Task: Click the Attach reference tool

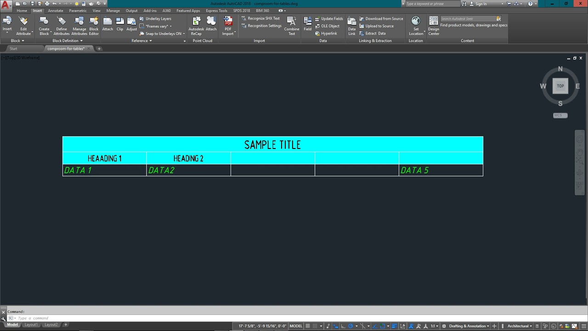Action: point(107,24)
